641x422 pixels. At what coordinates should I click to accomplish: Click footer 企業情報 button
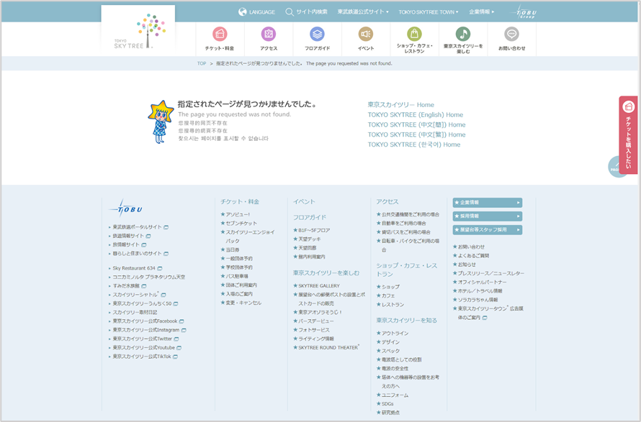point(488,203)
